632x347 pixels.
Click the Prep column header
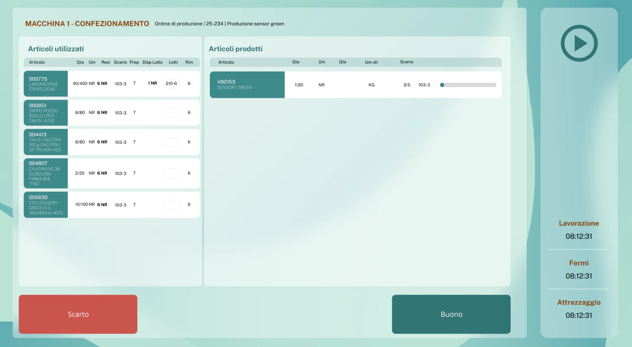(134, 62)
